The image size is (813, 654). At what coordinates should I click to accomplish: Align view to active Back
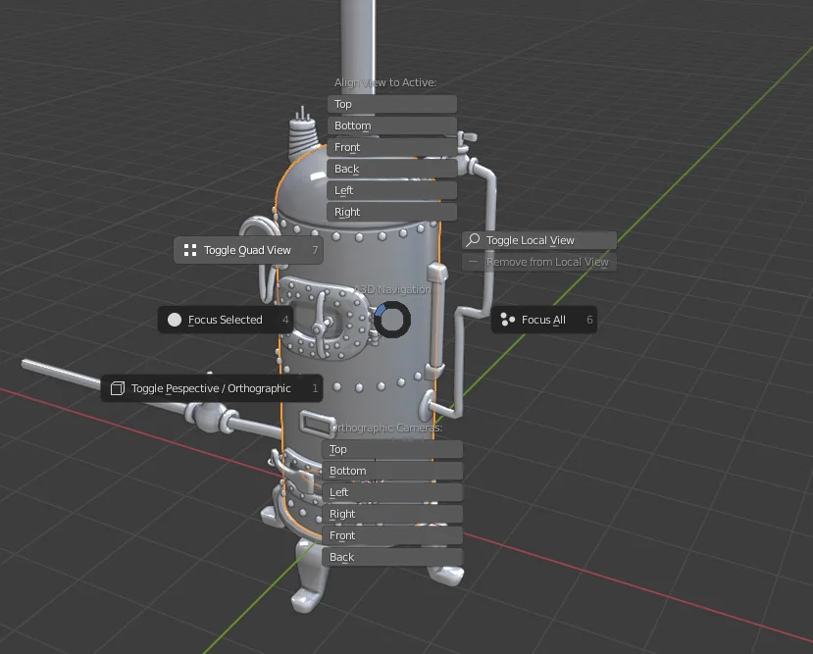click(x=391, y=169)
